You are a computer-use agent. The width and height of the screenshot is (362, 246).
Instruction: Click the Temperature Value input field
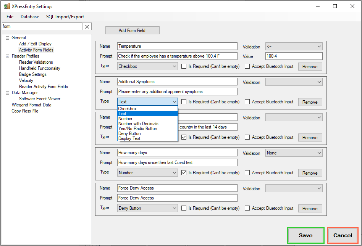[294, 56]
